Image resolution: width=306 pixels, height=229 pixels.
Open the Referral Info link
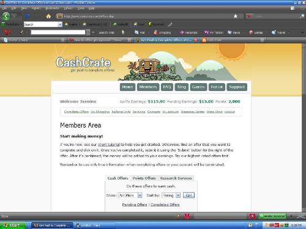click(x=121, y=112)
